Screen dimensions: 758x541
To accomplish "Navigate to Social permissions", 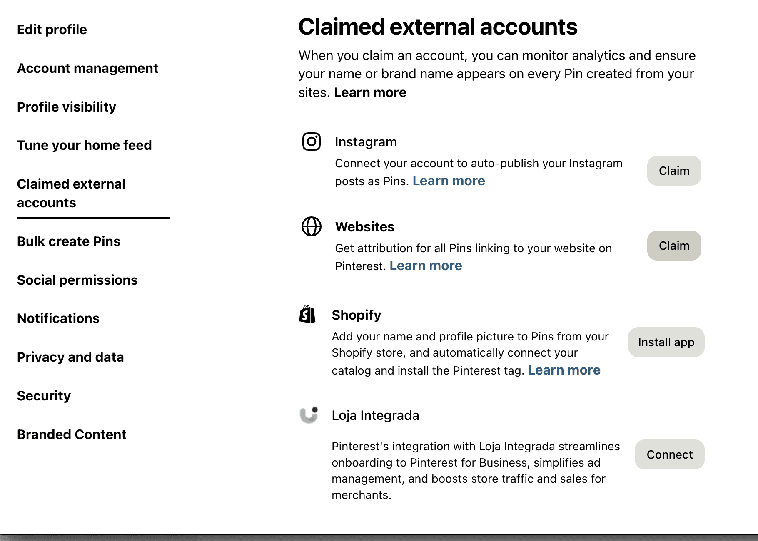I will pyautogui.click(x=77, y=280).
